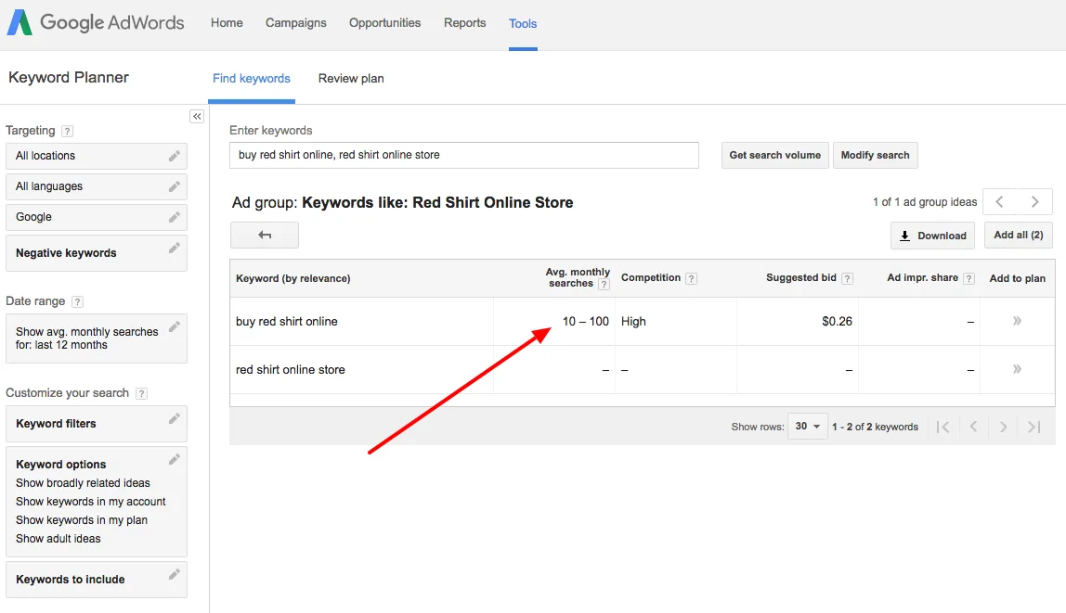This screenshot has height=613, width=1066.
Task: Click Show keywords in my account
Action: (x=91, y=501)
